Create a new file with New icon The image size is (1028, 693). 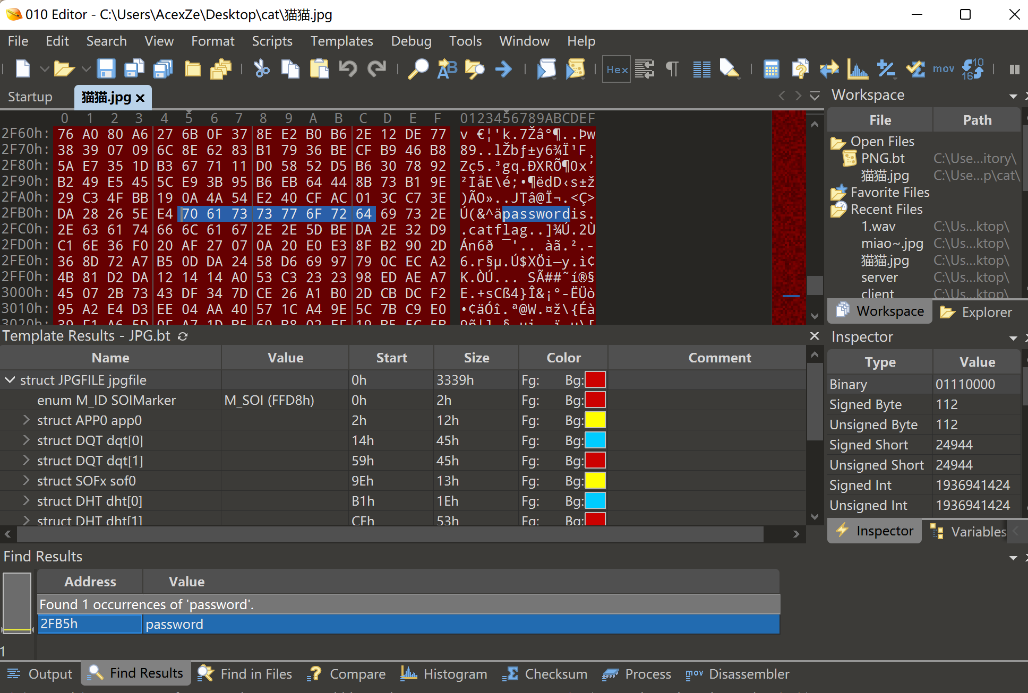click(23, 69)
